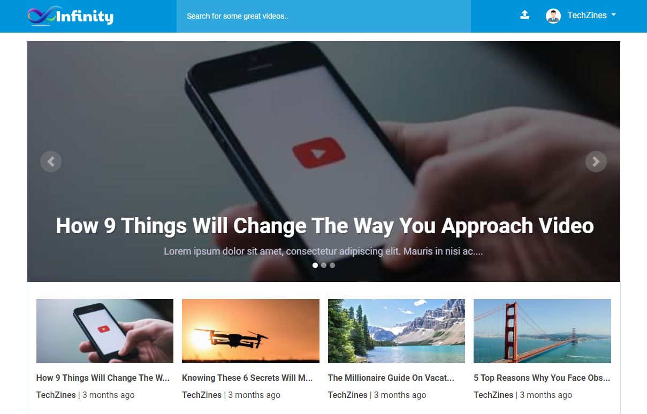Select the third carousel indicator dot
The height and width of the screenshot is (414, 647).
(332, 265)
